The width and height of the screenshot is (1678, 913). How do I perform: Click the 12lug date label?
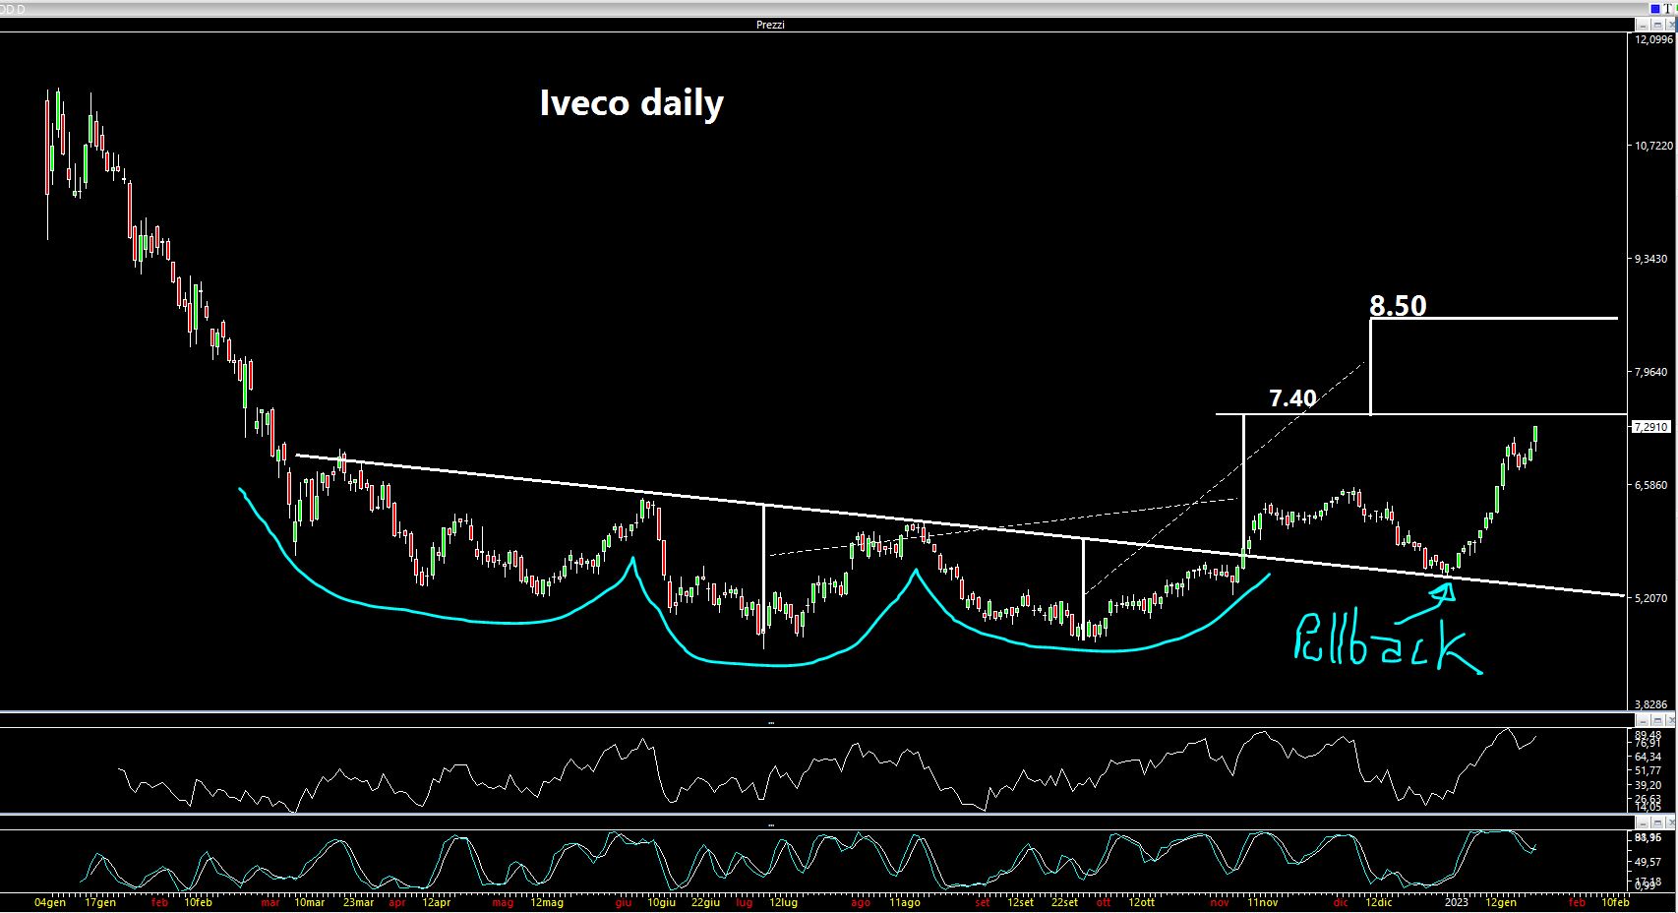coord(783,902)
